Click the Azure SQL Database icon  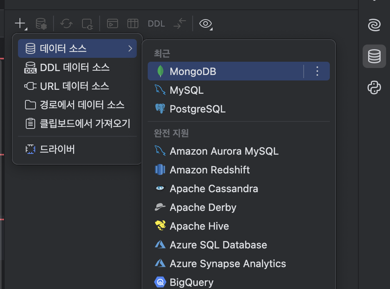pyautogui.click(x=160, y=244)
